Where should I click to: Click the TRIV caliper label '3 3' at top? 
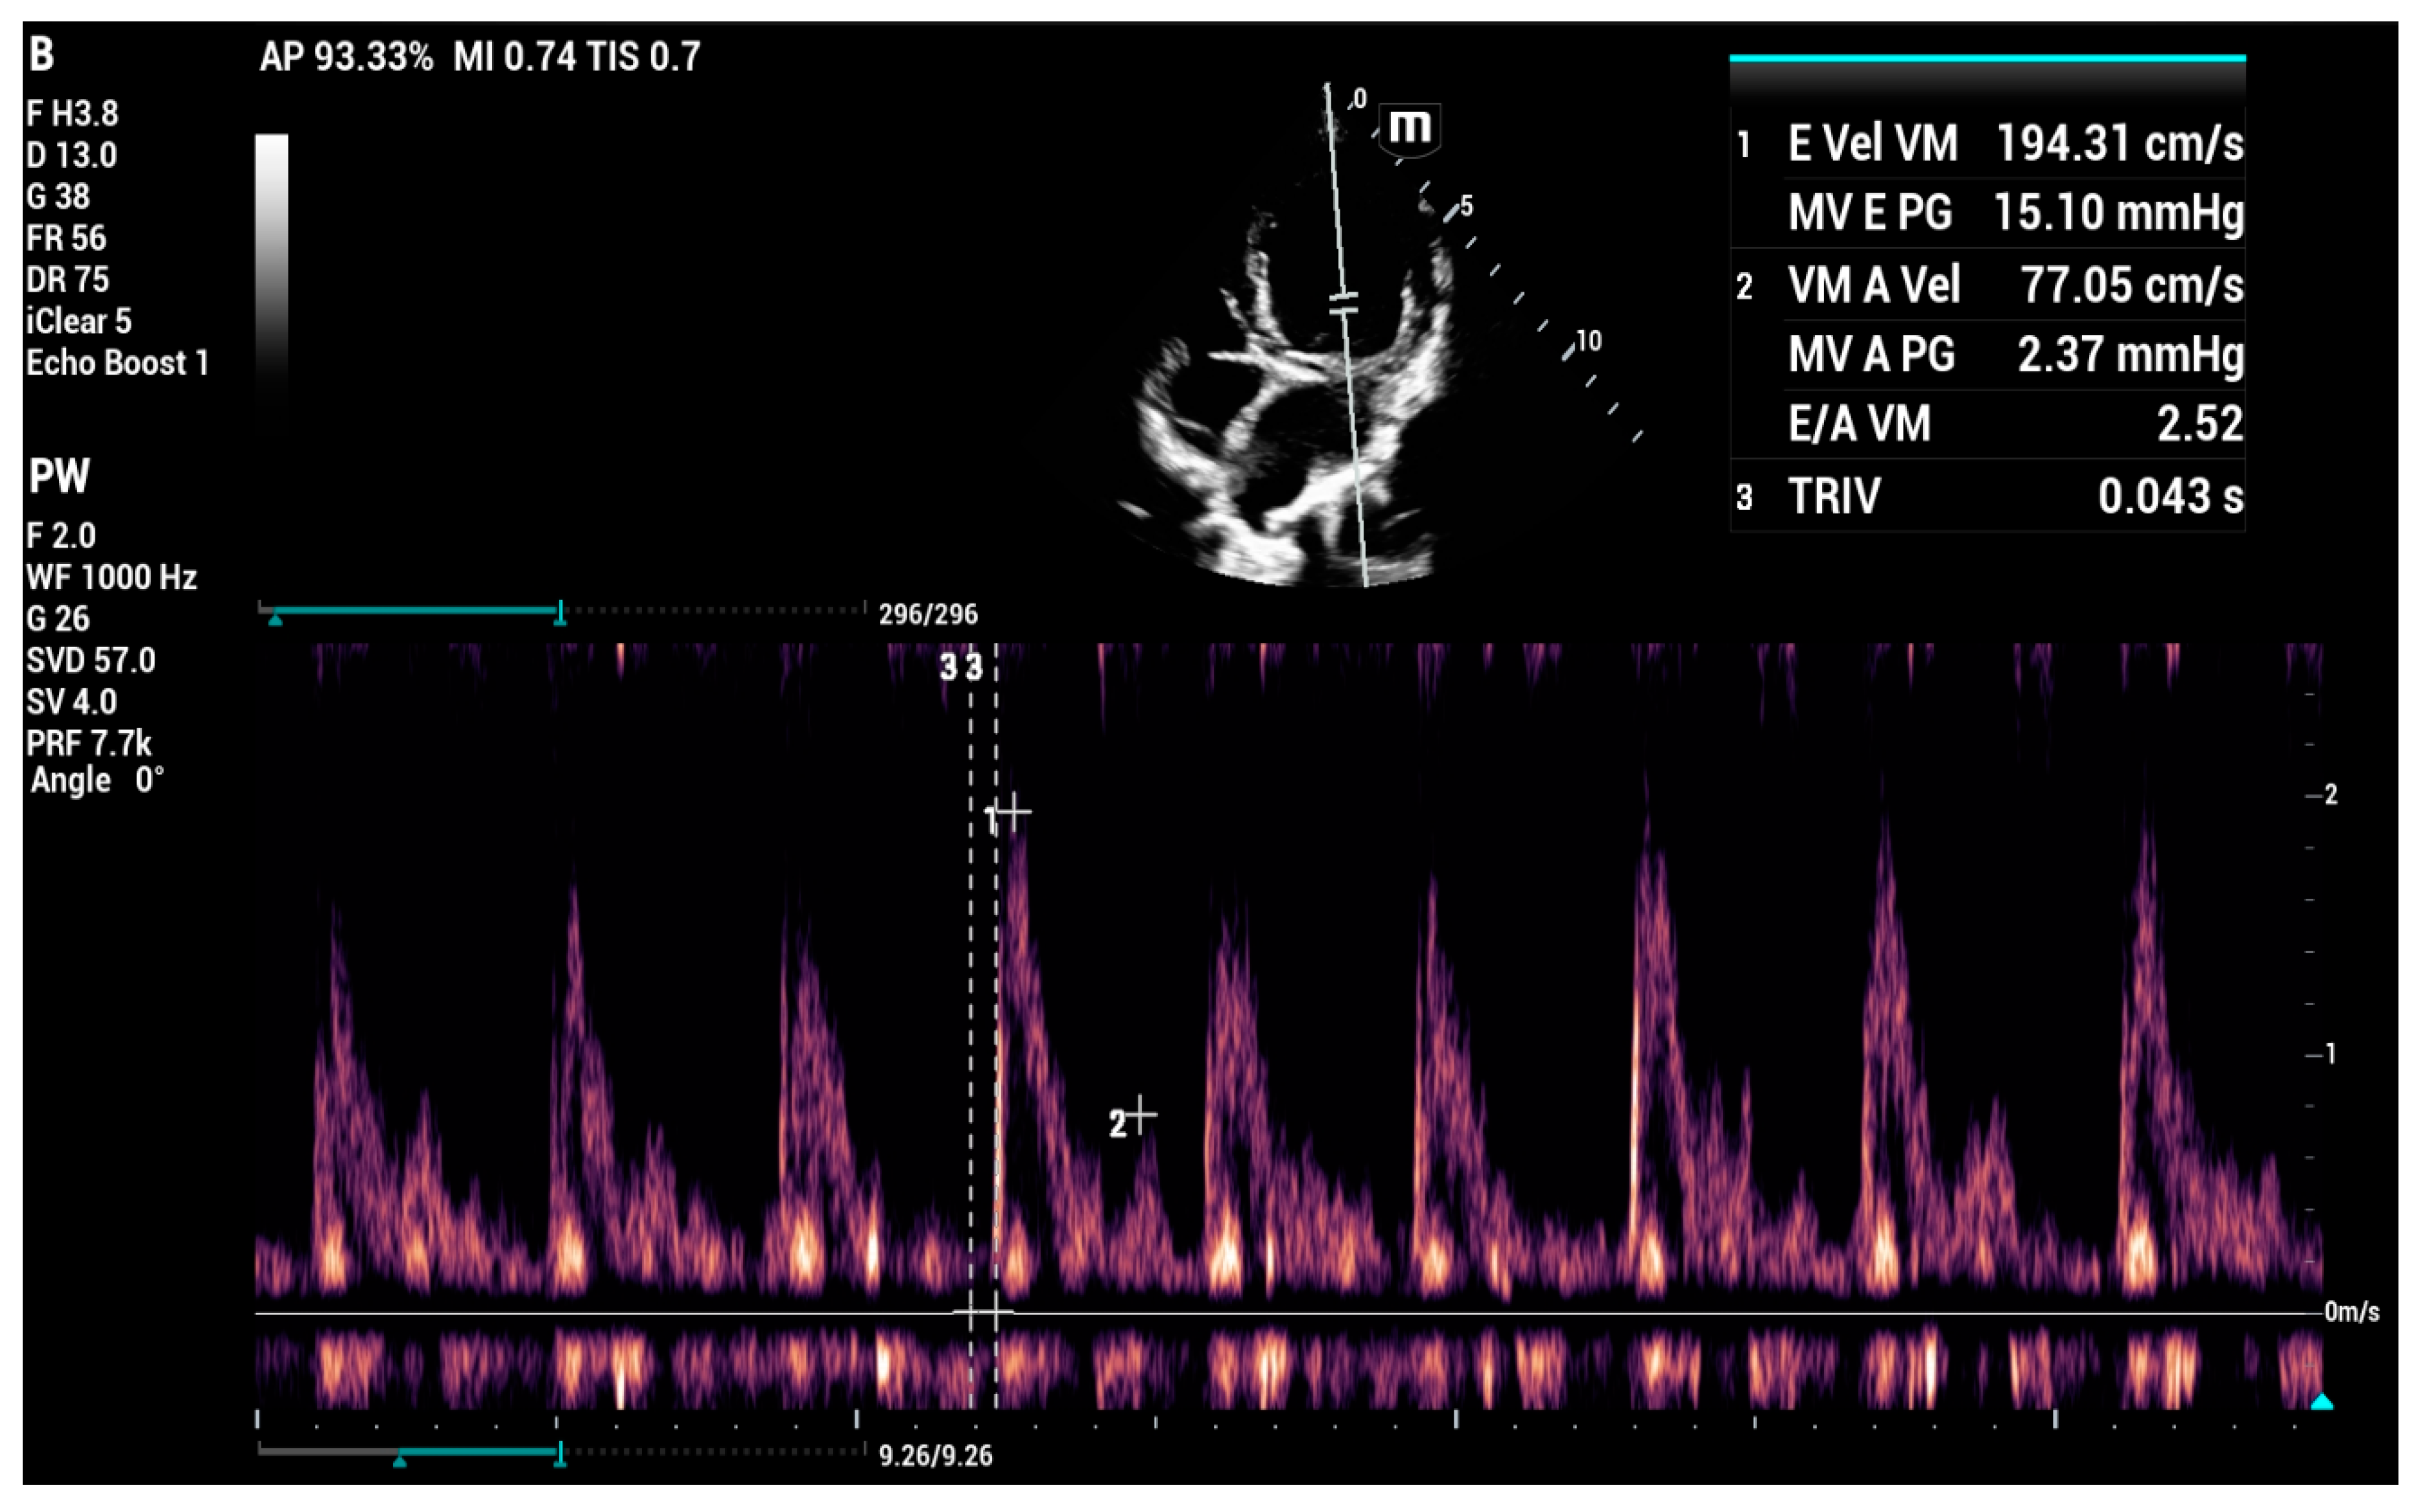960,667
